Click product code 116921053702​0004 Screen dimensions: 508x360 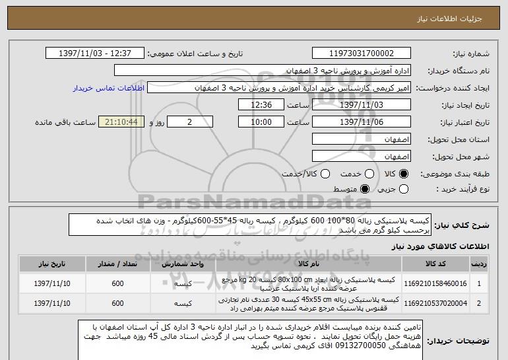coord(435,304)
